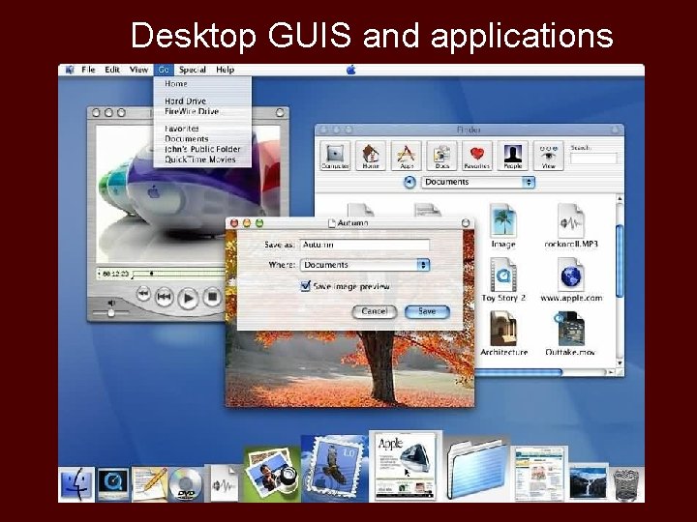This screenshot has height=522, width=697.
Task: Open the Computer icon in Finder toolbar
Action: point(335,156)
